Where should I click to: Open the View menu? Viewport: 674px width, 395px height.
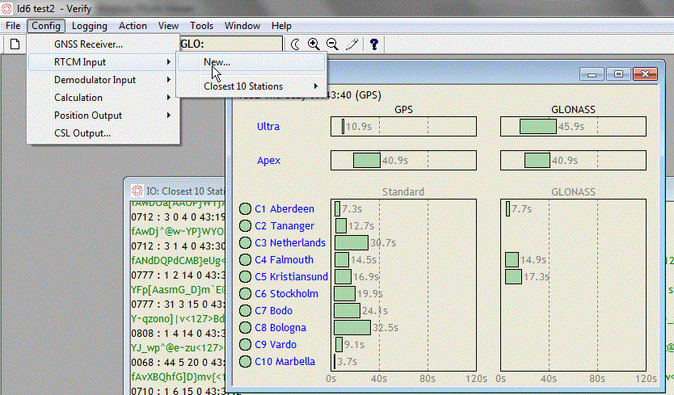tap(168, 26)
